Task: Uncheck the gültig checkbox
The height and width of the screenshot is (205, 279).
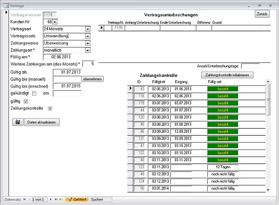Action: (x=26, y=101)
